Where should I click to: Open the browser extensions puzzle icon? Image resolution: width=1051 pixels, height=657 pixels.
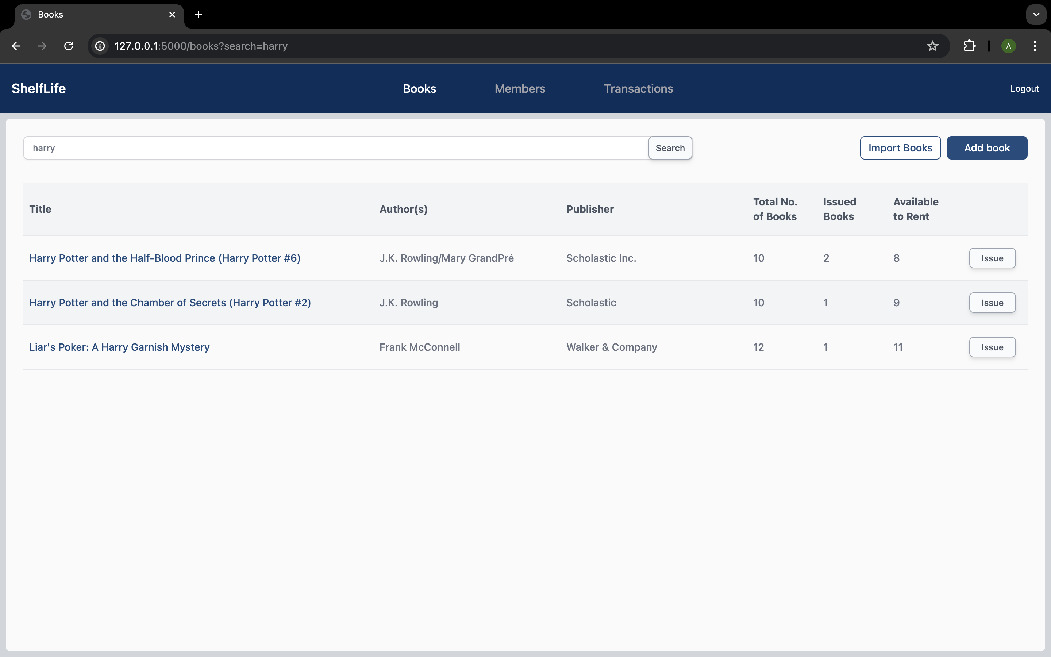point(969,46)
